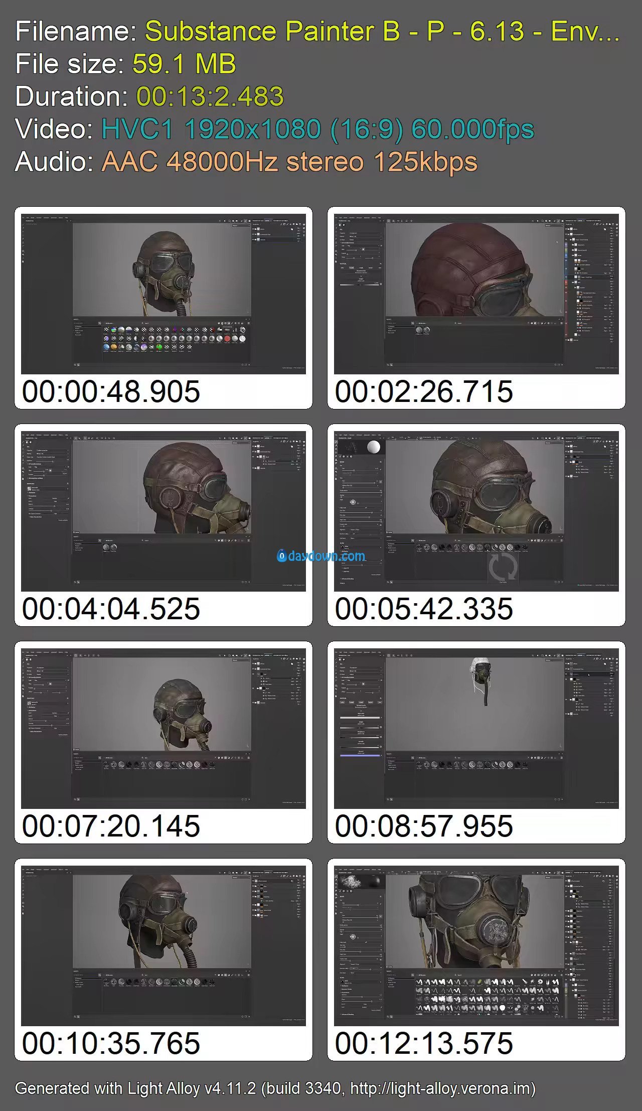This screenshot has width=642, height=1111.
Task: Click the timestamp text 00:00:48.905
Action: [111, 391]
